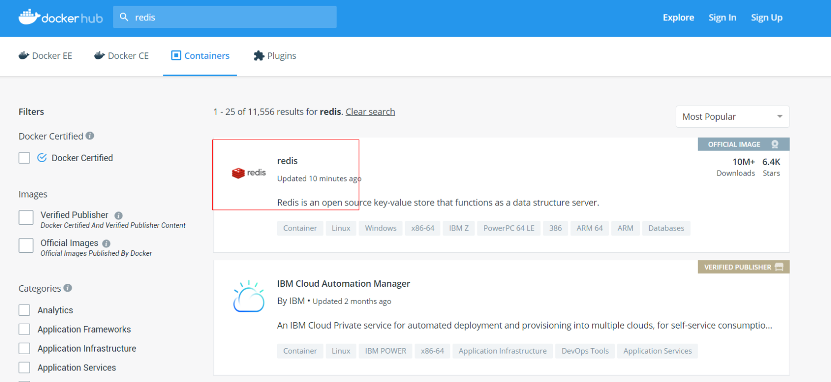
Task: Switch to the Docker EE tab
Action: 45,56
